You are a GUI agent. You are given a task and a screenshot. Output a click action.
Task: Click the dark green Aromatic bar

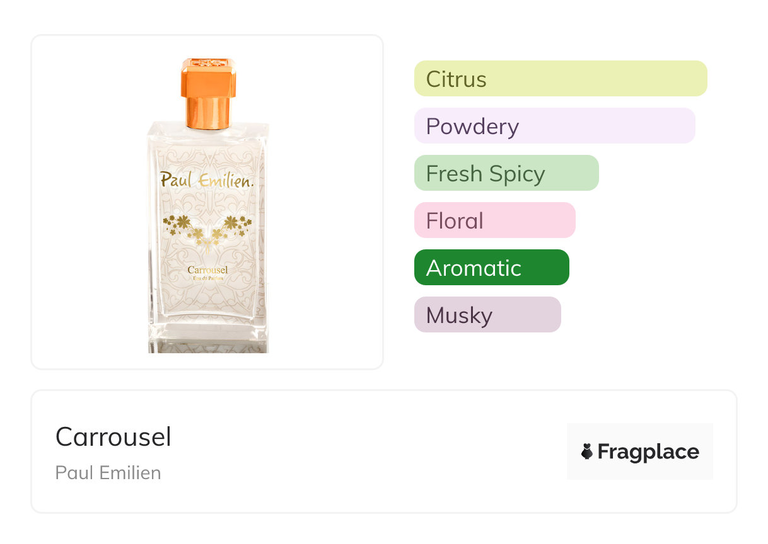click(x=491, y=268)
